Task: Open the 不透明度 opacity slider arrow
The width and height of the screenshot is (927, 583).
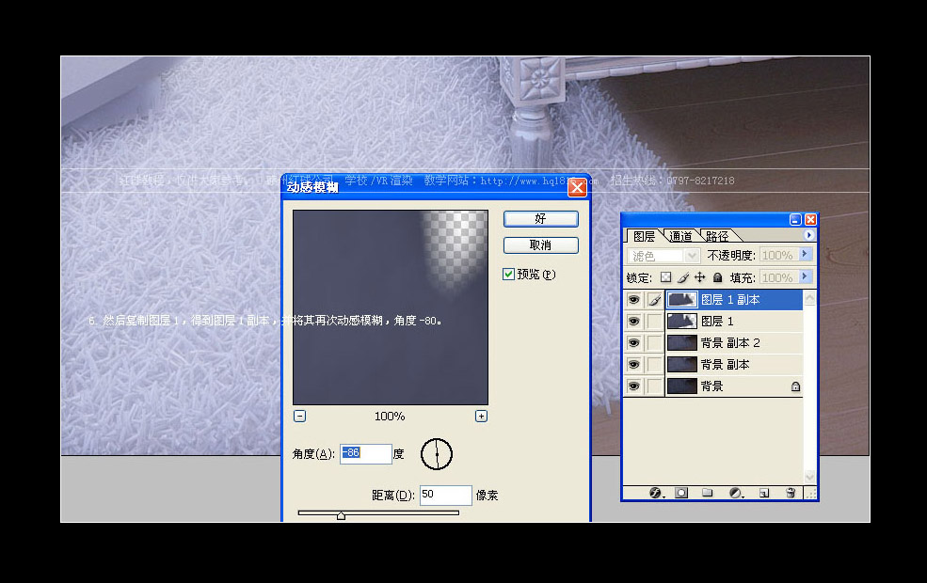Action: pyautogui.click(x=806, y=254)
